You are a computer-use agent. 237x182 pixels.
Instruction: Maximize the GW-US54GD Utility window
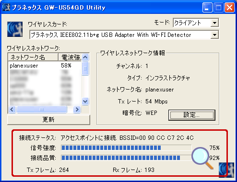(218, 7)
